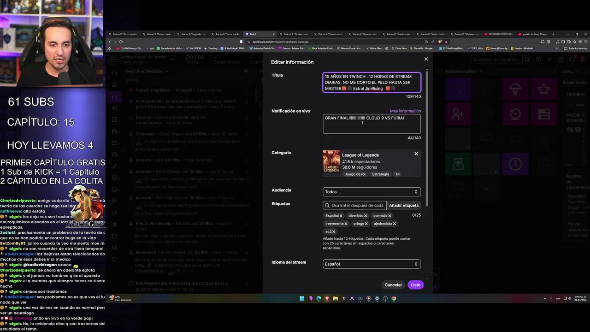Confirm changes with the Listo button
The width and height of the screenshot is (590, 332).
[x=415, y=285]
